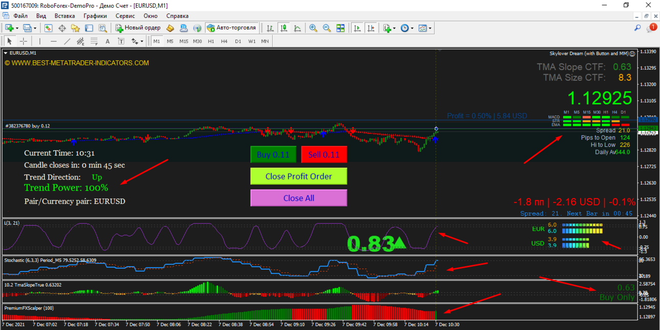This screenshot has width=660, height=330.
Task: Zoom in on the chart
Action: (x=313, y=28)
